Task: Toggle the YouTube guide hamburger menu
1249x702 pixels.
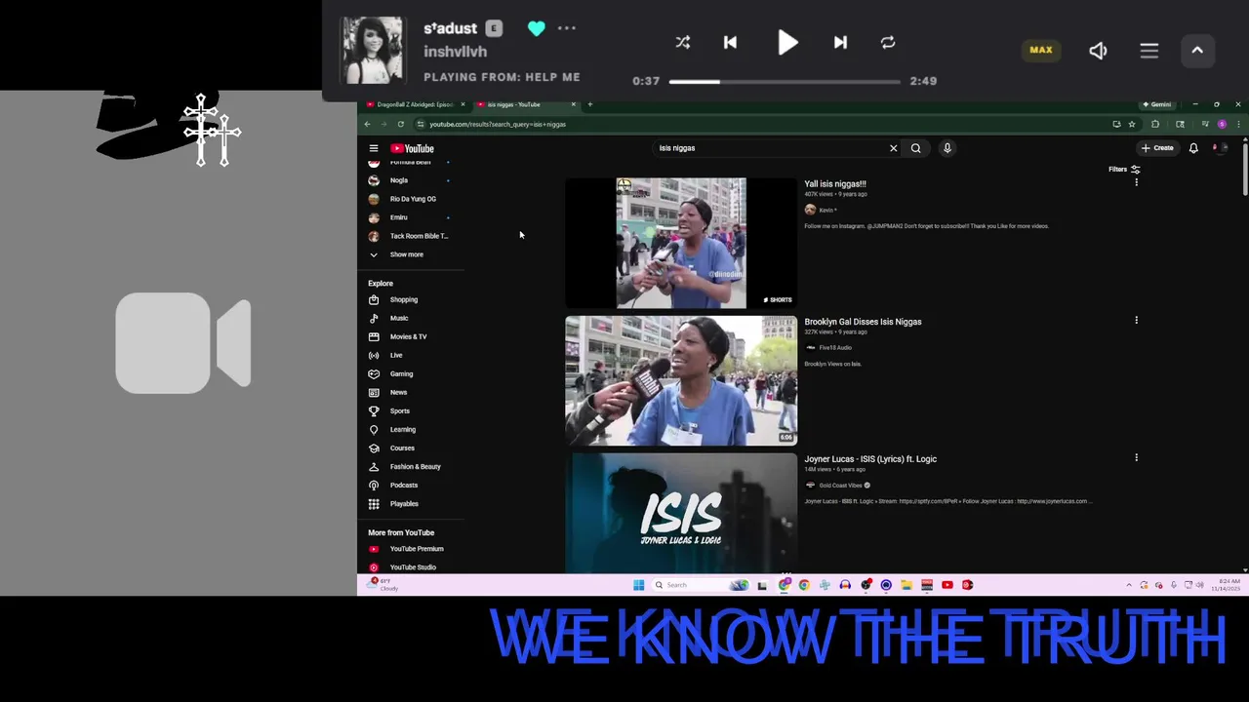Action: click(x=373, y=148)
